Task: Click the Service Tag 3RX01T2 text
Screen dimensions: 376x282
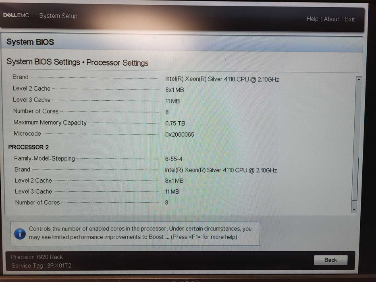Action: pyautogui.click(x=41, y=266)
